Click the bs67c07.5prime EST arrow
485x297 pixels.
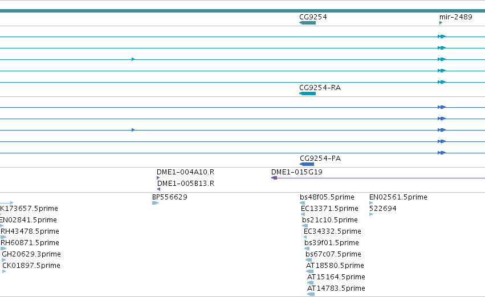308,260
